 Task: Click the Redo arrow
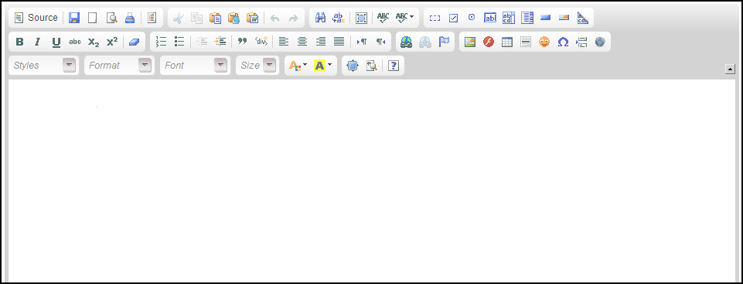point(293,18)
